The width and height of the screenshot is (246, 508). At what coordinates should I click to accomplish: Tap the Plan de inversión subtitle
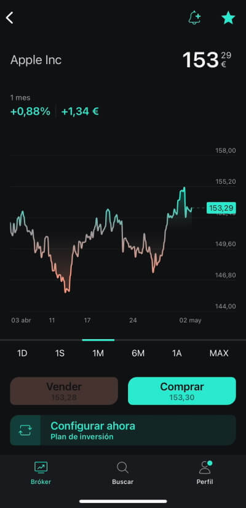click(x=82, y=436)
